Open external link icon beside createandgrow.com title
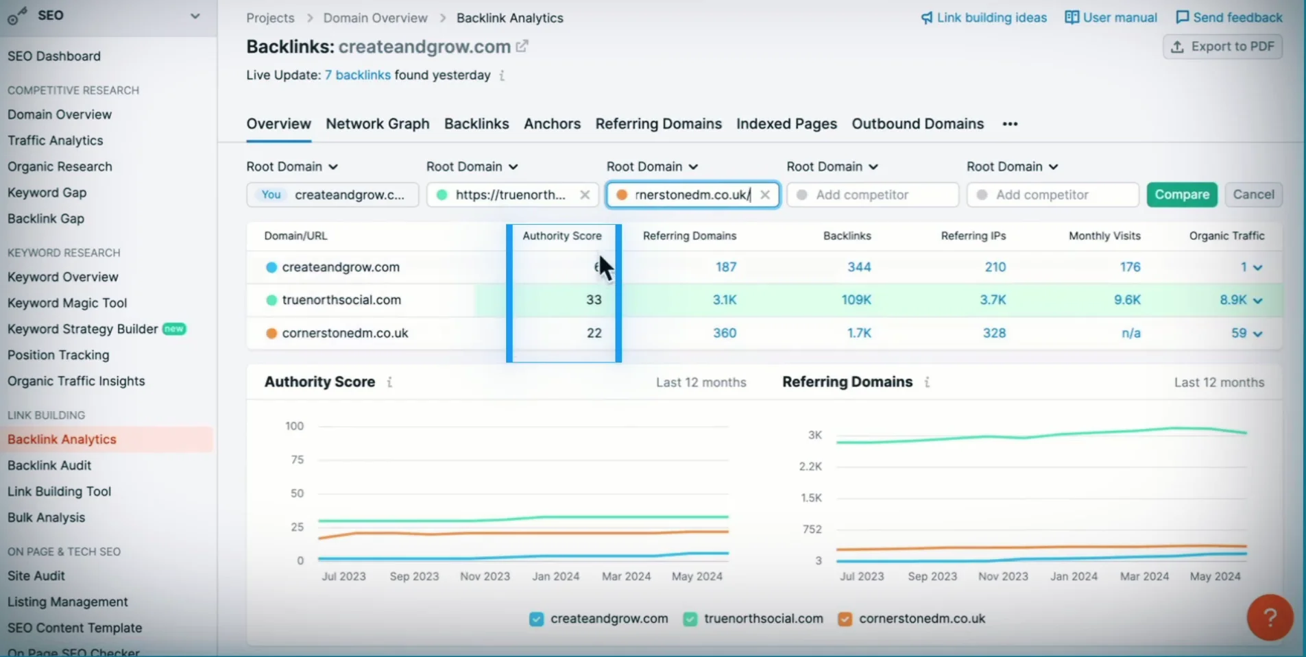 coord(522,47)
